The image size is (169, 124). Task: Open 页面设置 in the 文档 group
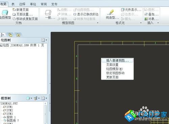[23, 14]
